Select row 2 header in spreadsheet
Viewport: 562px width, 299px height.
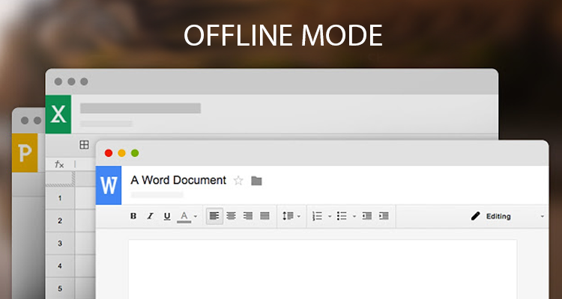[x=60, y=221]
